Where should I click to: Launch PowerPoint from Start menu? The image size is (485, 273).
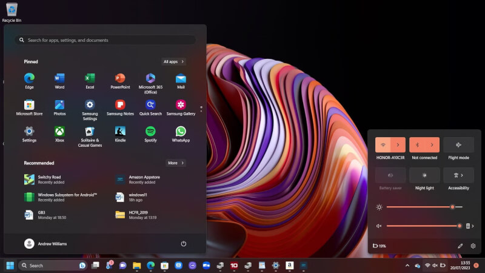point(120,81)
